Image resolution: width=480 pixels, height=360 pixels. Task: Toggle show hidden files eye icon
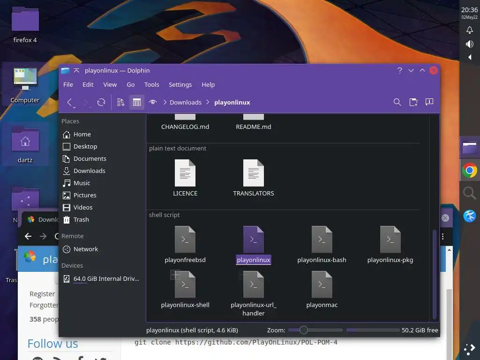click(x=153, y=102)
